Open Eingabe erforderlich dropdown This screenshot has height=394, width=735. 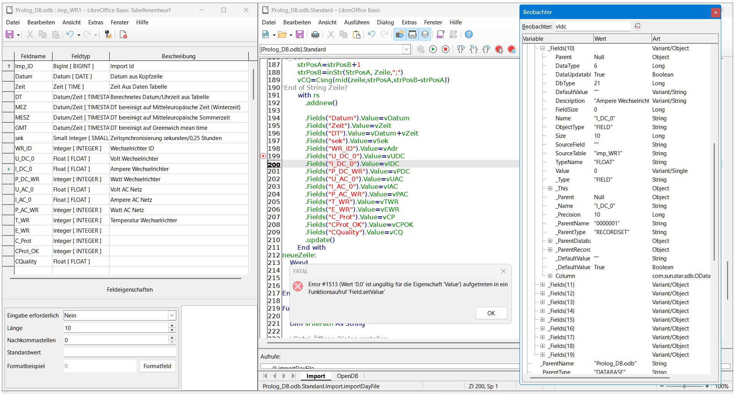(172, 316)
